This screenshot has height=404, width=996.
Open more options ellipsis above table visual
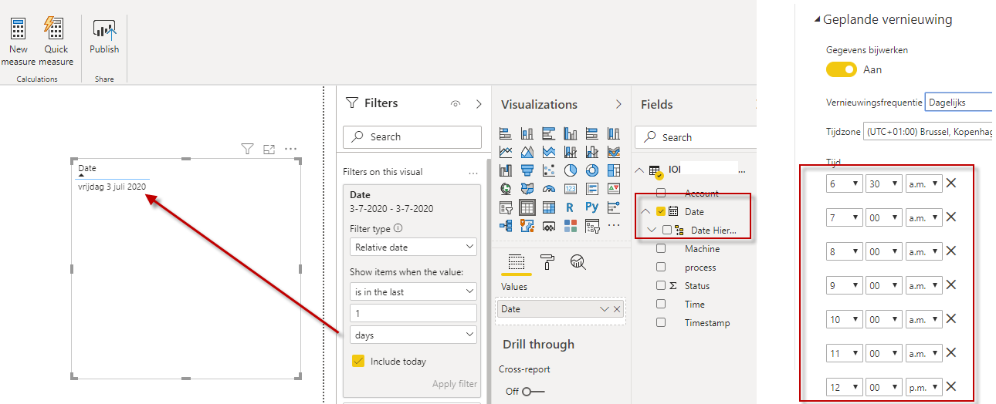(290, 149)
